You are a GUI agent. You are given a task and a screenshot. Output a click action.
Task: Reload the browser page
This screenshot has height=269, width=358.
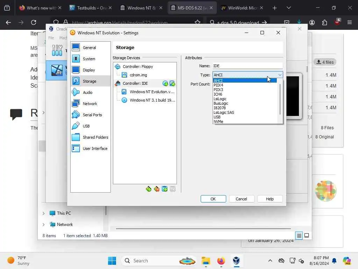pos(34,22)
